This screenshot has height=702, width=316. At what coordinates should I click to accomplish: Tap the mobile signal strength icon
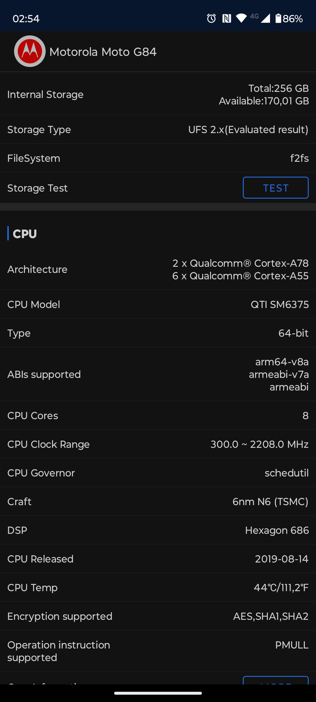pyautogui.click(x=265, y=18)
